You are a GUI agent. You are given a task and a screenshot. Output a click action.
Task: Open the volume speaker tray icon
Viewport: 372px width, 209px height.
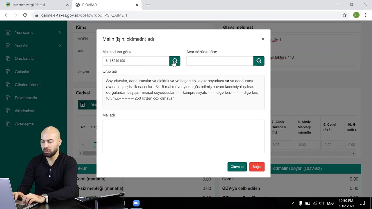(321, 203)
